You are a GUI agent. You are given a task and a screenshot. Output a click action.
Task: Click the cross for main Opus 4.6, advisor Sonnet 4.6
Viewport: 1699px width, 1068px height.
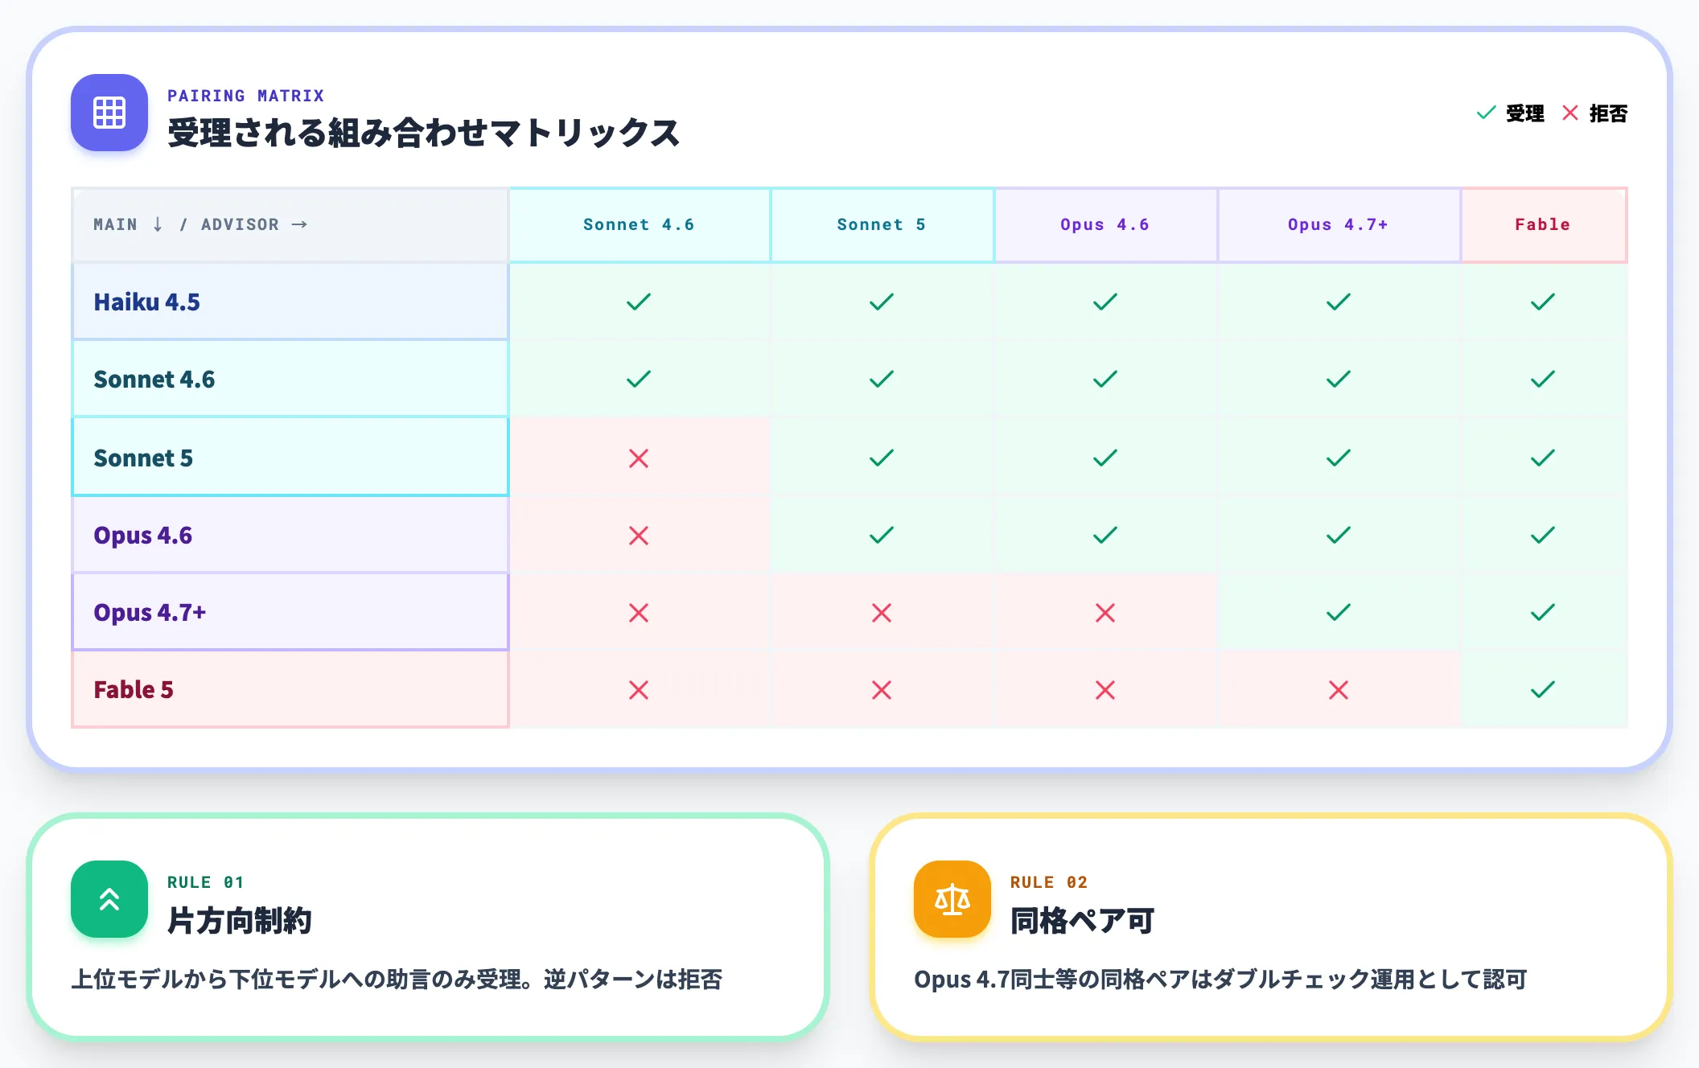click(639, 536)
